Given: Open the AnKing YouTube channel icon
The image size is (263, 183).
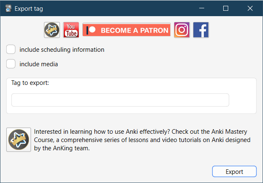Looking at the screenshot, I should coord(71,30).
